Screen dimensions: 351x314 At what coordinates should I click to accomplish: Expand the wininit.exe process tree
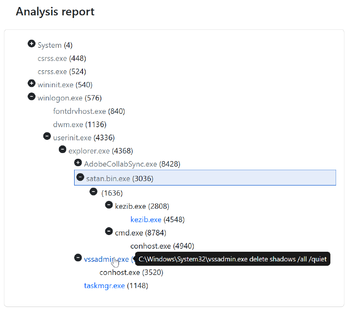click(x=31, y=83)
